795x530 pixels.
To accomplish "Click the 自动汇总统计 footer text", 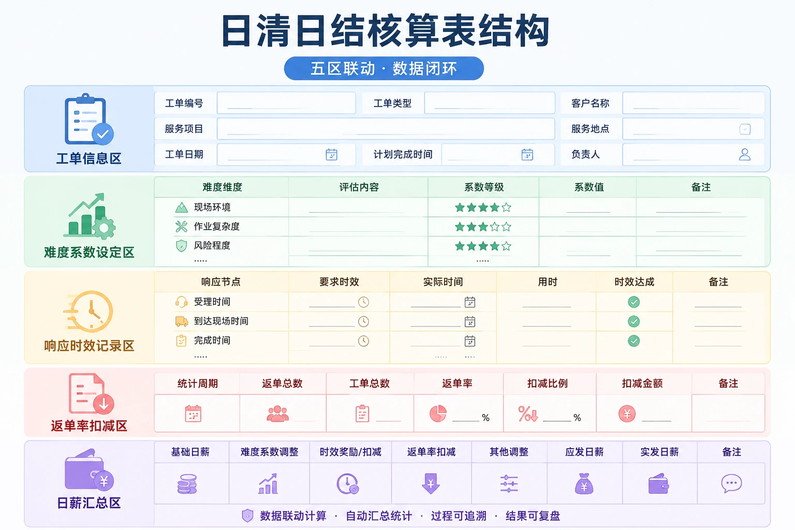I will (x=379, y=516).
